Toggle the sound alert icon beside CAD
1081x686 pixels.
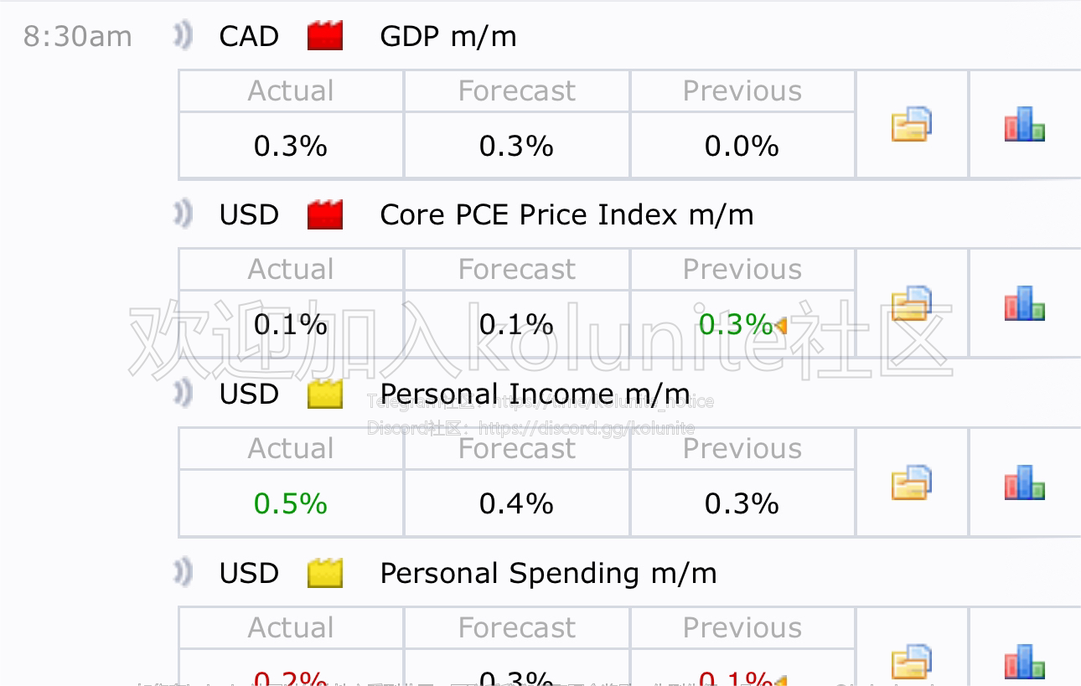(x=183, y=36)
